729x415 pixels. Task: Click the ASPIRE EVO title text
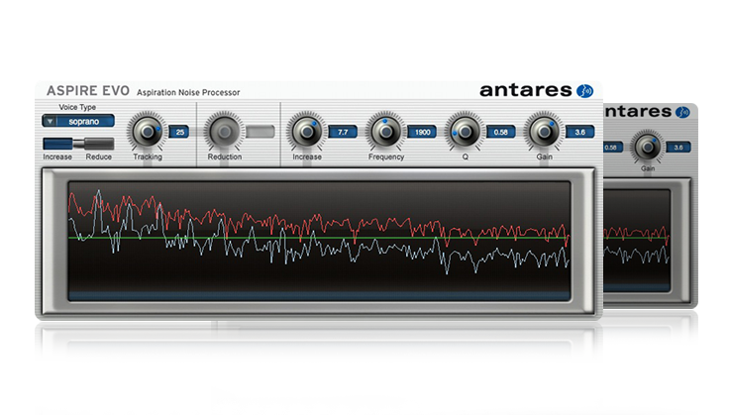tap(88, 90)
